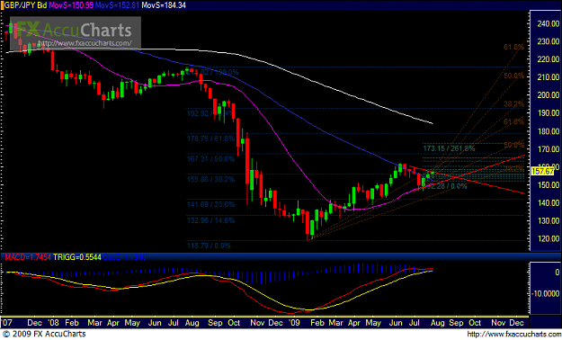Click the 220.00 price axis label
The height and width of the screenshot is (340, 562).
(x=549, y=59)
